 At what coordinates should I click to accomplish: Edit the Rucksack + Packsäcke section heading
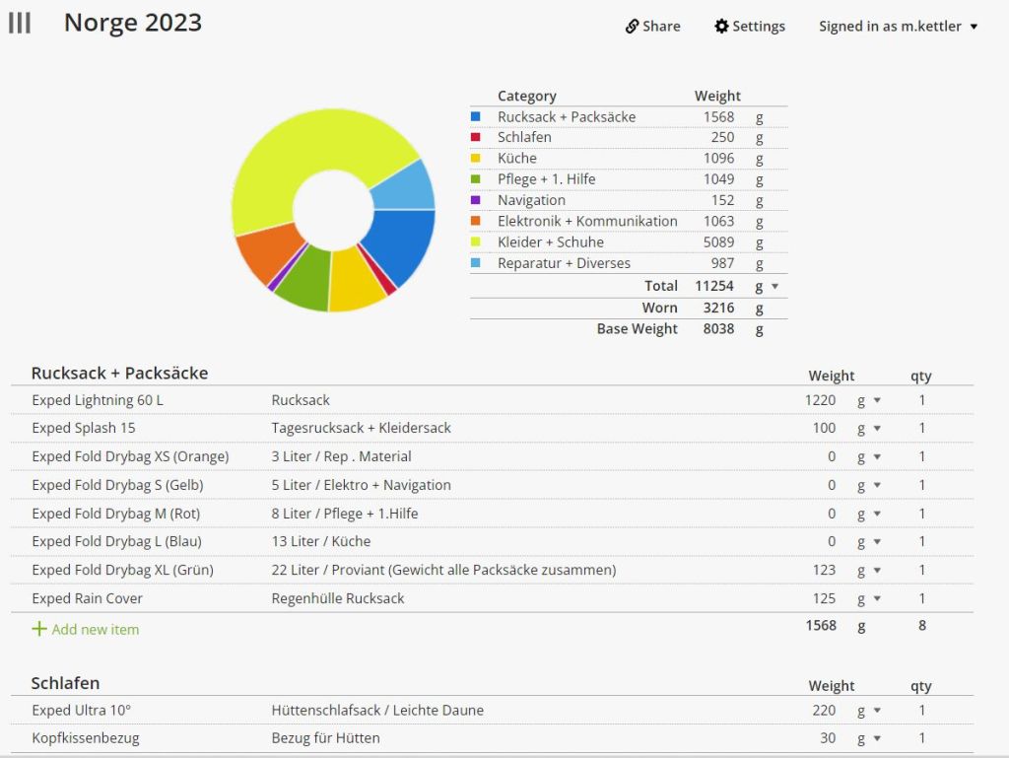[x=119, y=374]
